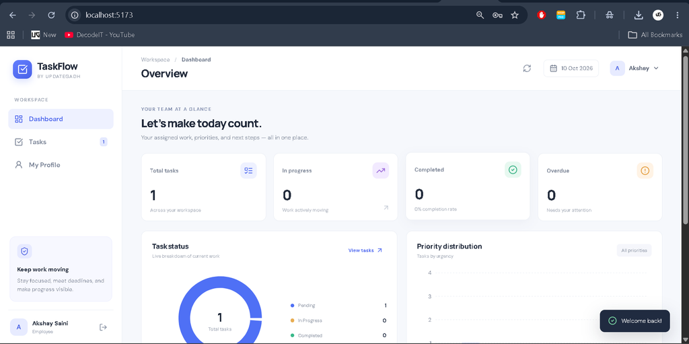Screen dimensions: 689x344
Task: Click the password key icon in the address bar
Action: pos(497,15)
